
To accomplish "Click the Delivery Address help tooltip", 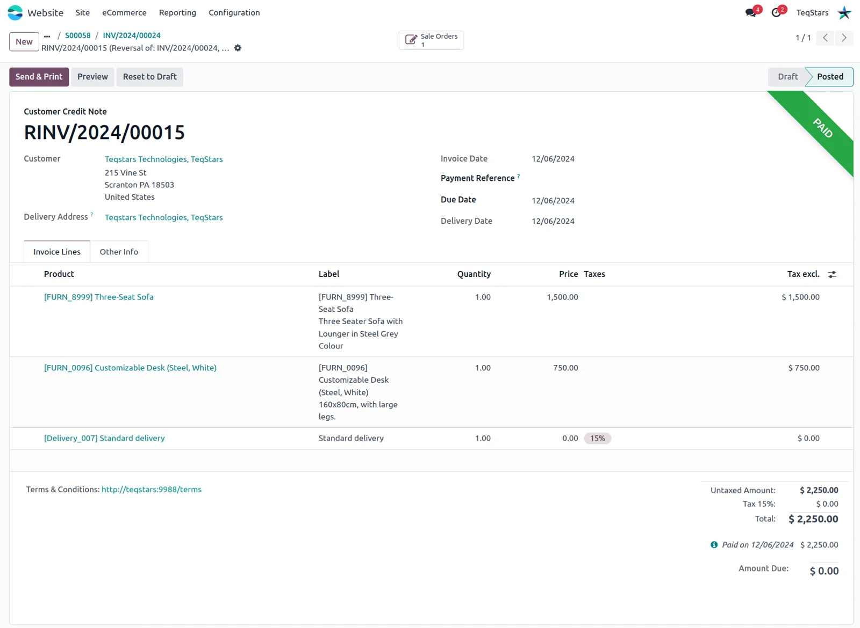I will (x=92, y=215).
